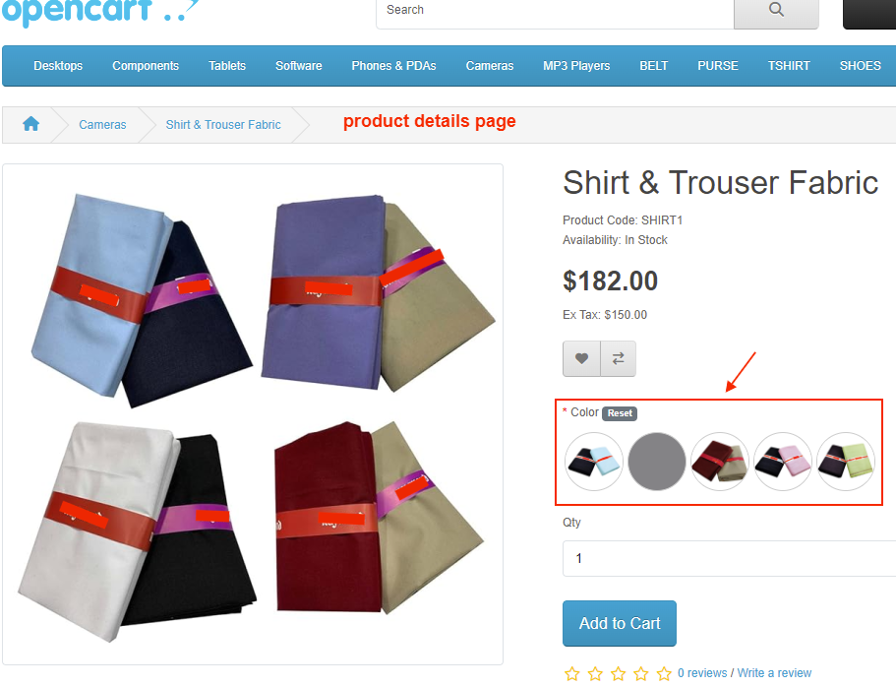Go to the home breadcrumb icon
The width and height of the screenshot is (896, 686).
click(30, 123)
